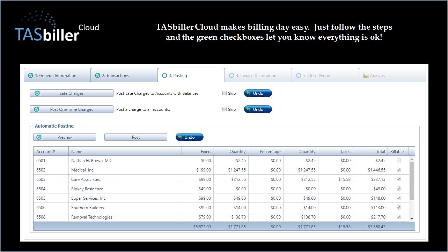Sort by the Total column header

point(370,151)
